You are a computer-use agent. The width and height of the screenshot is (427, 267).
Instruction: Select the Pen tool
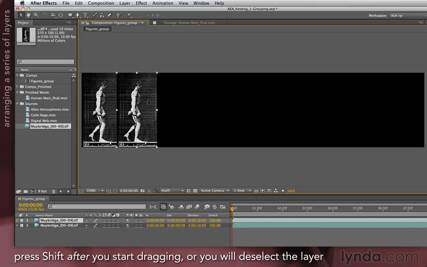coord(78,15)
